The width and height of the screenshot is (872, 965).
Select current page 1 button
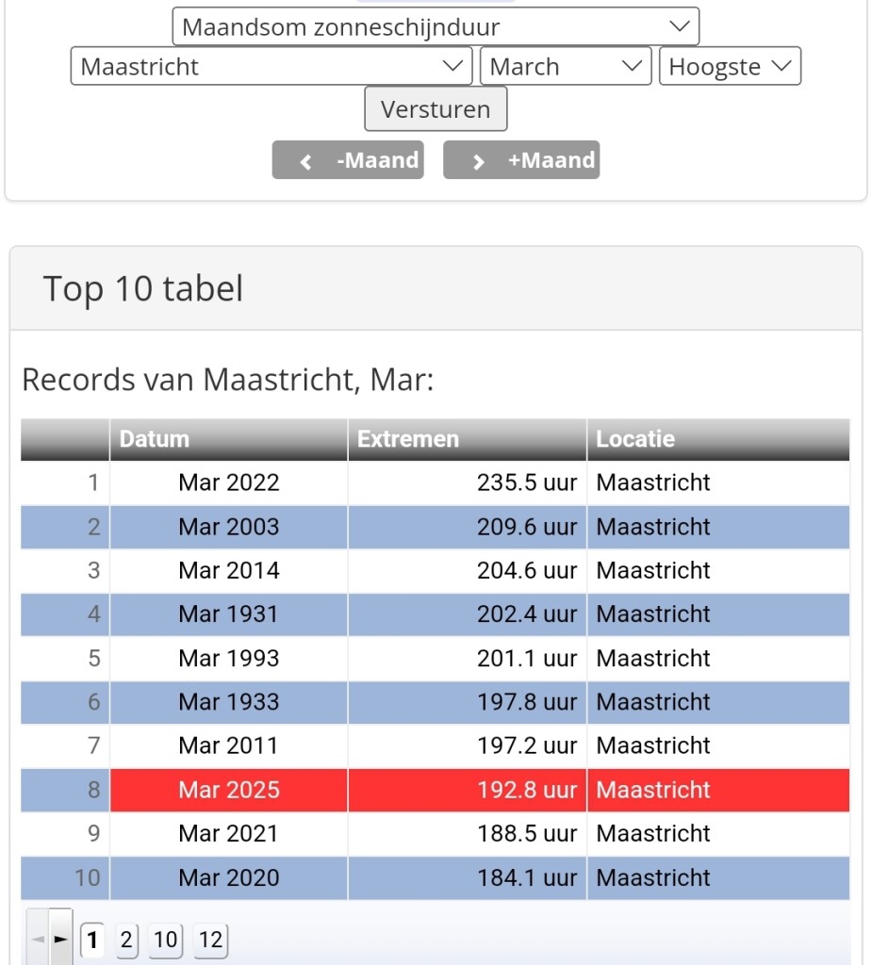click(92, 940)
